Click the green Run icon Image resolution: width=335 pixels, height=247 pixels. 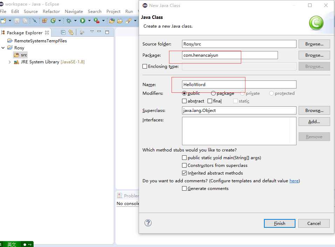point(83,21)
